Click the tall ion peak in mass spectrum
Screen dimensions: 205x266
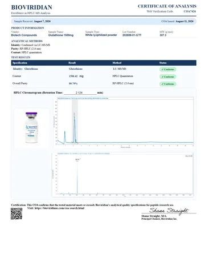(77, 177)
